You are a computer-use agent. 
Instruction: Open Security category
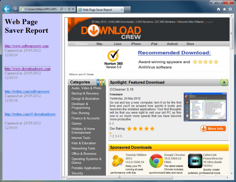(77, 173)
